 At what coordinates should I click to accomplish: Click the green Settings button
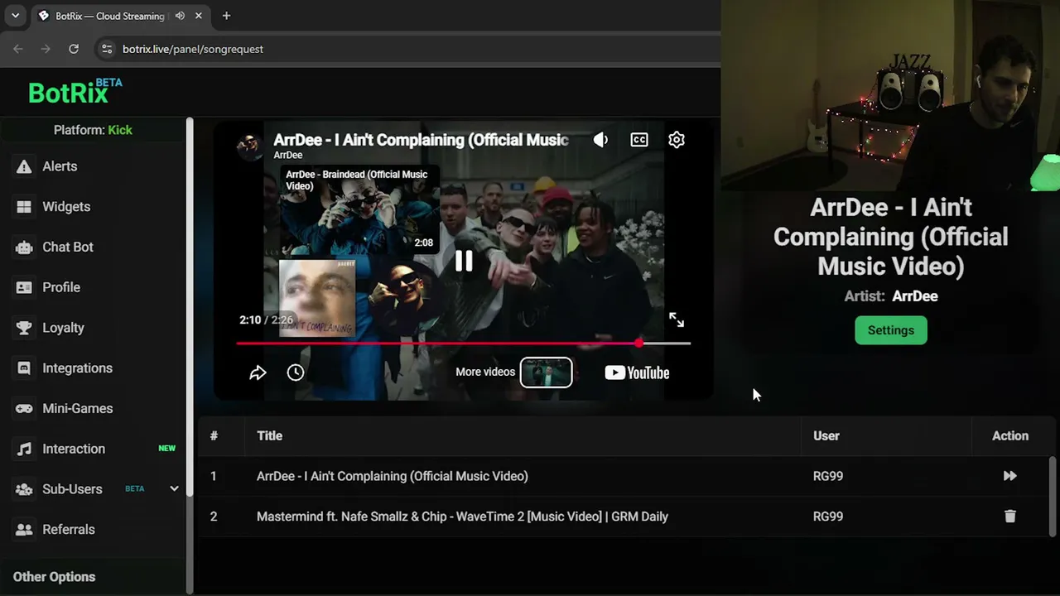tap(891, 330)
